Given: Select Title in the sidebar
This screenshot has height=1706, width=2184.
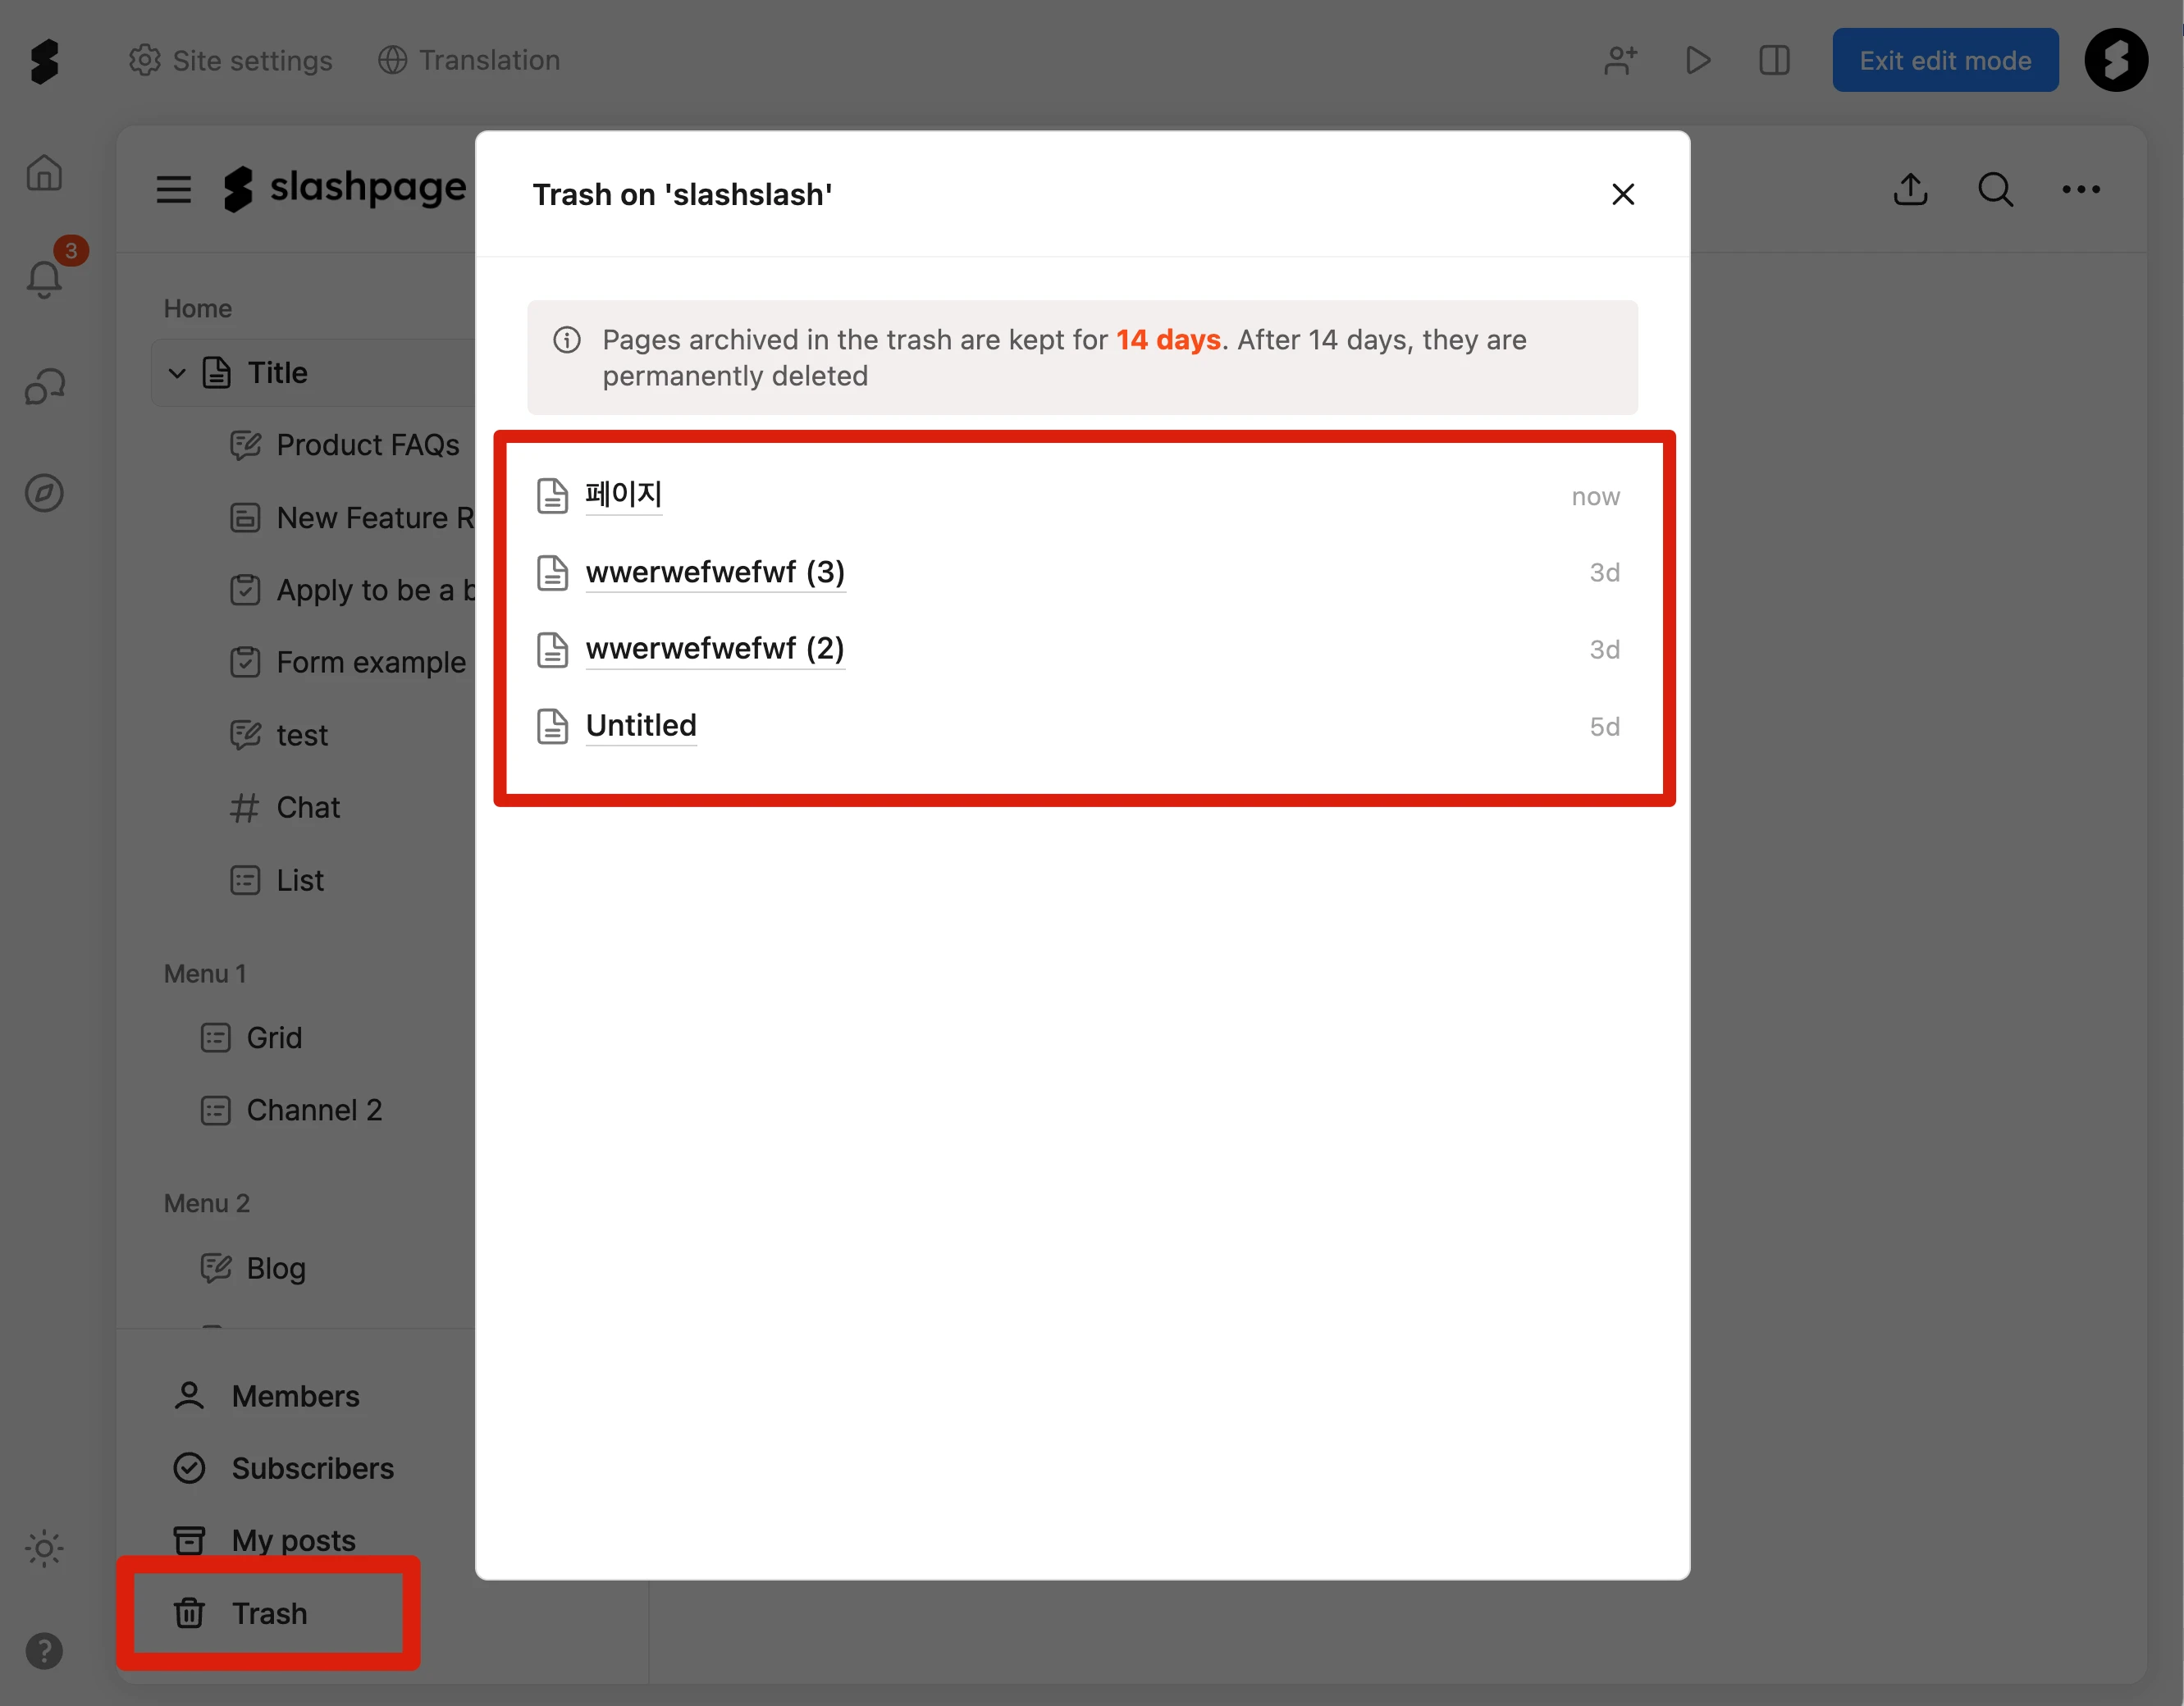Looking at the screenshot, I should (277, 373).
